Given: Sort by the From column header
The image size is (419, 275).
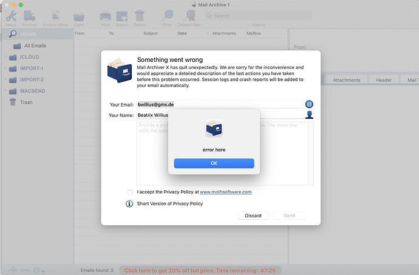Looking at the screenshot, I should (x=80, y=33).
